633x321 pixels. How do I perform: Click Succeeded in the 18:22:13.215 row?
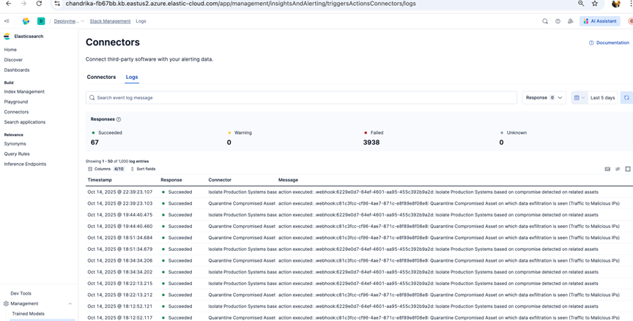[180, 284]
